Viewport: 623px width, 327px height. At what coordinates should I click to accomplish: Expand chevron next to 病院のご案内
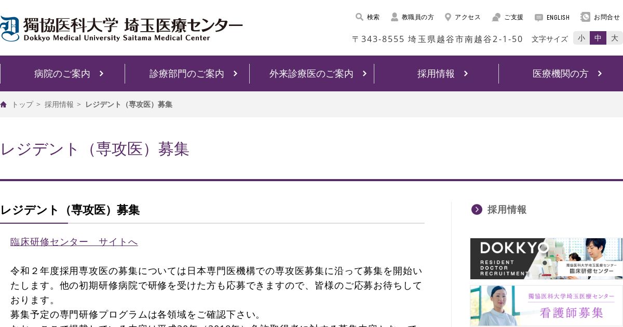point(101,74)
